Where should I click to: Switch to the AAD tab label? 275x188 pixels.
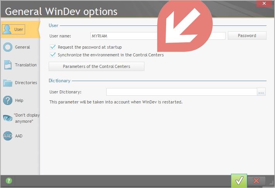(x=19, y=136)
